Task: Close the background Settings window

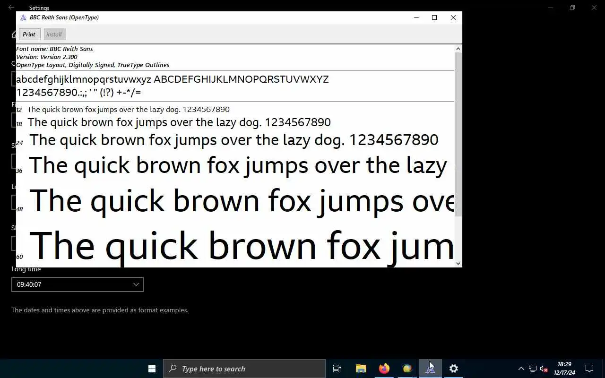Action: 594,8
